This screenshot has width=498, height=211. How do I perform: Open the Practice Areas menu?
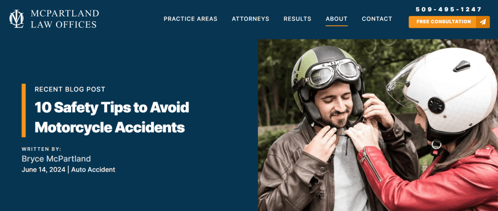pyautogui.click(x=191, y=19)
